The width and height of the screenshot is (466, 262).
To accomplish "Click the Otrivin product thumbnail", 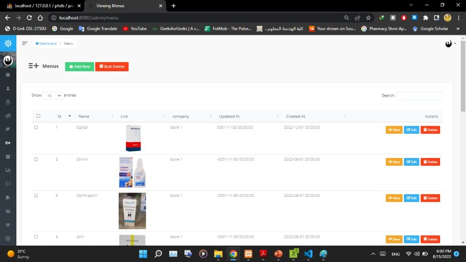I will (x=132, y=172).
